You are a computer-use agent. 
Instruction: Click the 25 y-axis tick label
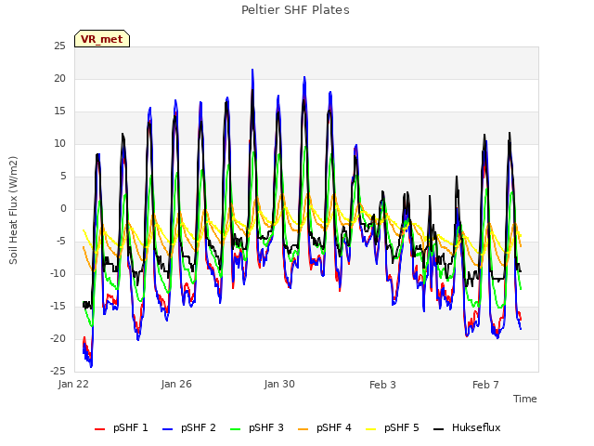click(59, 46)
